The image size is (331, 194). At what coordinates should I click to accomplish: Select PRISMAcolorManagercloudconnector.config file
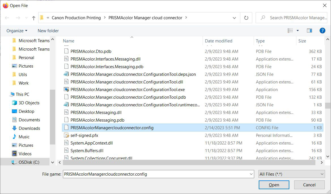tap(193, 128)
